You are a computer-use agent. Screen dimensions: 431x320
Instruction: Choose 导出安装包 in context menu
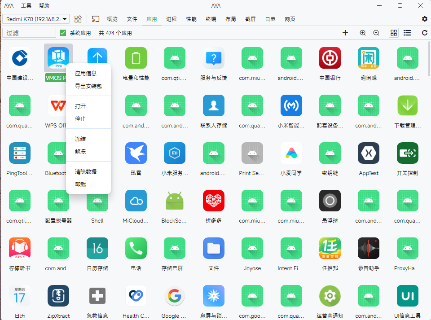coord(88,86)
